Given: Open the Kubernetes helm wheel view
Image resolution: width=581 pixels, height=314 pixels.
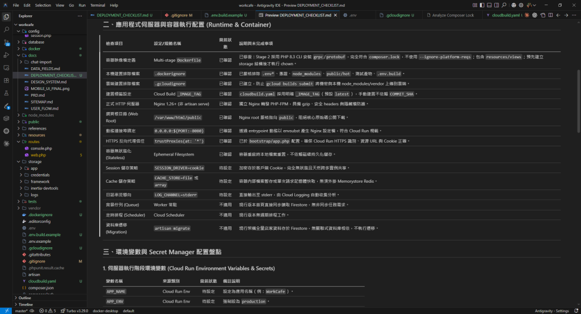Looking at the screenshot, I should coord(6,131).
